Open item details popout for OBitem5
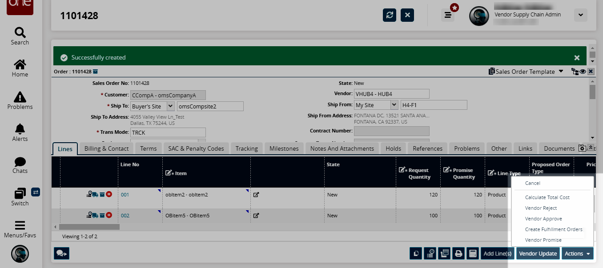The width and height of the screenshot is (603, 268). (x=256, y=216)
